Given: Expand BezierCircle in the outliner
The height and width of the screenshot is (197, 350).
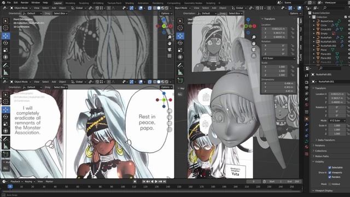Looking at the screenshot, I should point(314,21).
